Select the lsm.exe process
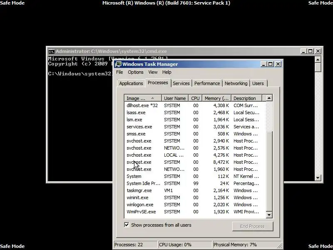This screenshot has width=333, height=250. [195, 120]
